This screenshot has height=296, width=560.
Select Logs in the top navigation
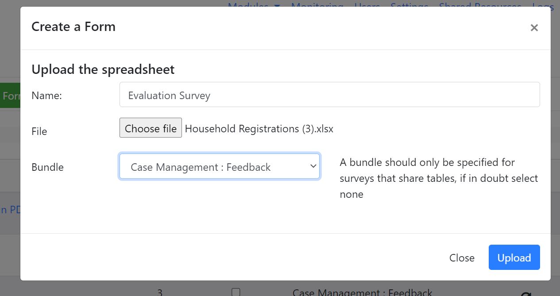[x=543, y=4]
